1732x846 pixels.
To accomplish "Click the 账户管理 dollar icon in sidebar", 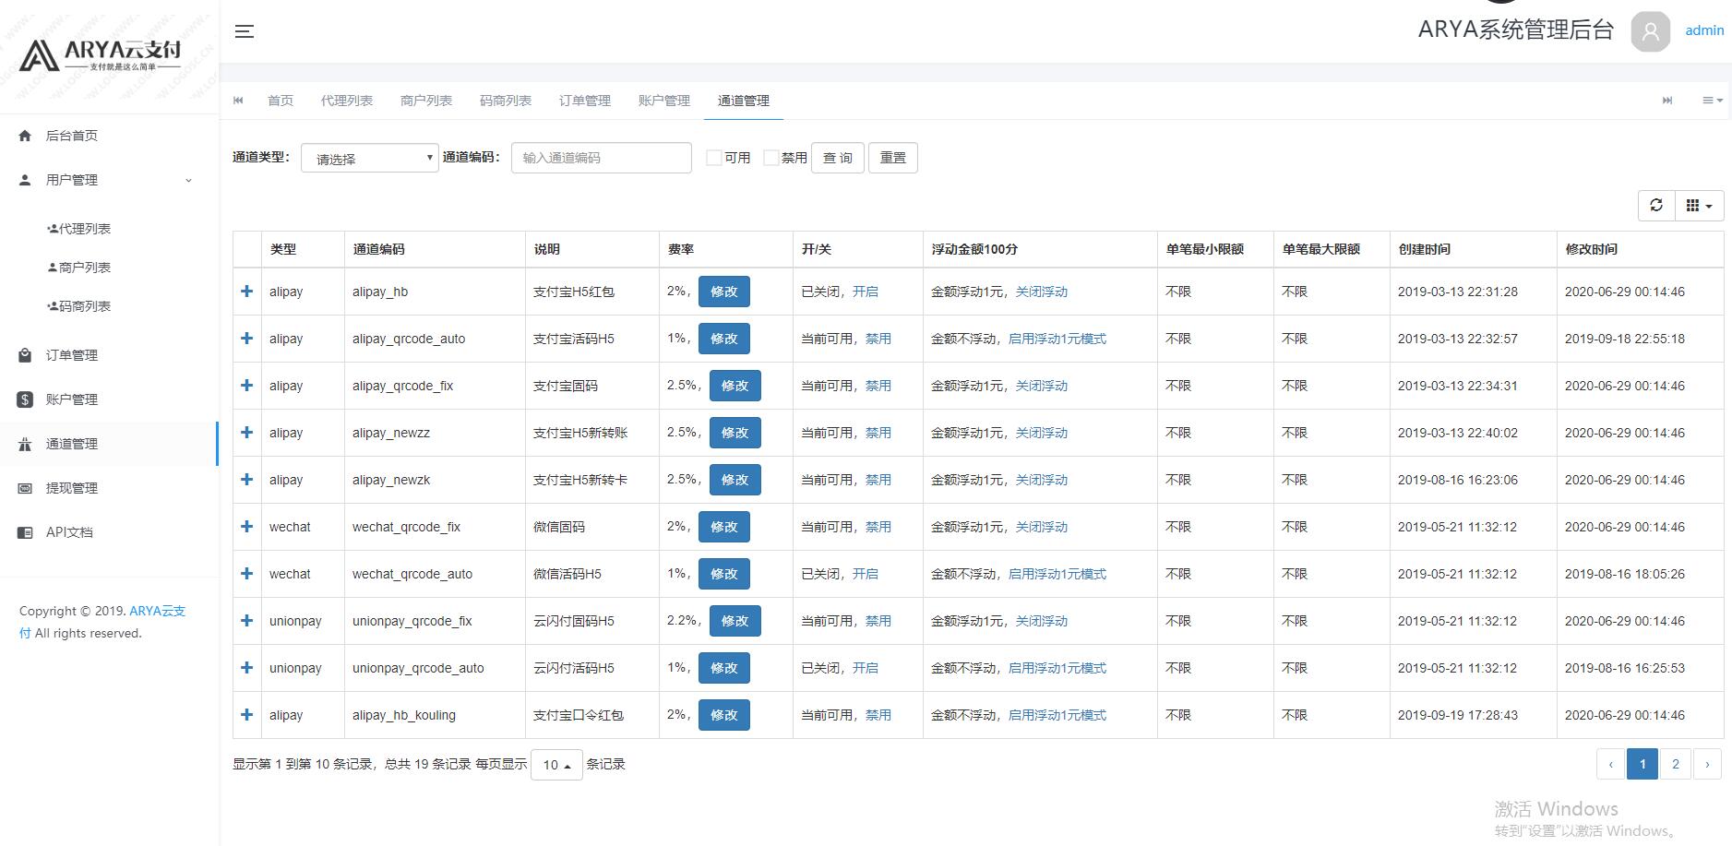I will (25, 399).
